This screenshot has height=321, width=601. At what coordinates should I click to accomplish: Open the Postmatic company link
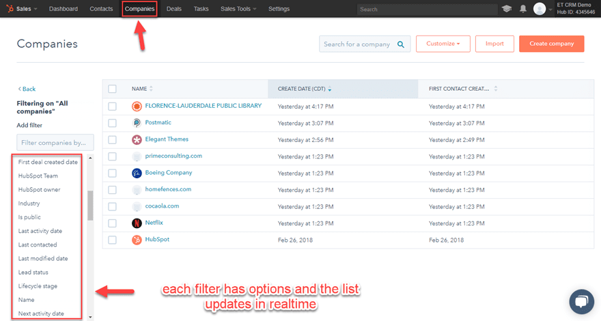(158, 122)
